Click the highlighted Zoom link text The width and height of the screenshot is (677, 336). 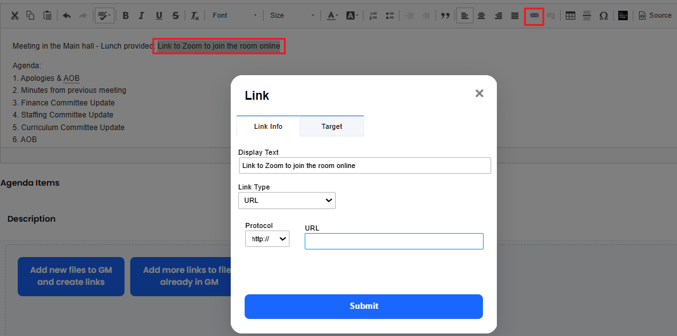[x=219, y=45]
